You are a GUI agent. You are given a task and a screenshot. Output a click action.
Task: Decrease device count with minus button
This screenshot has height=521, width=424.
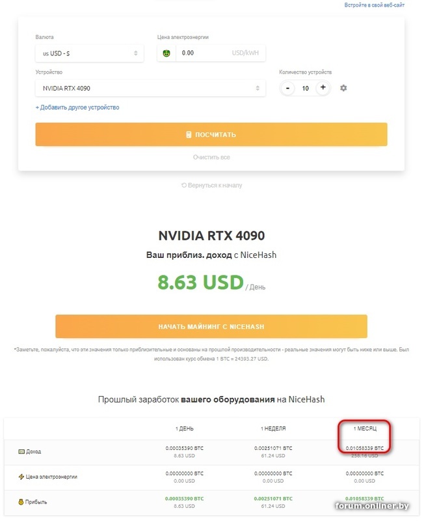287,88
